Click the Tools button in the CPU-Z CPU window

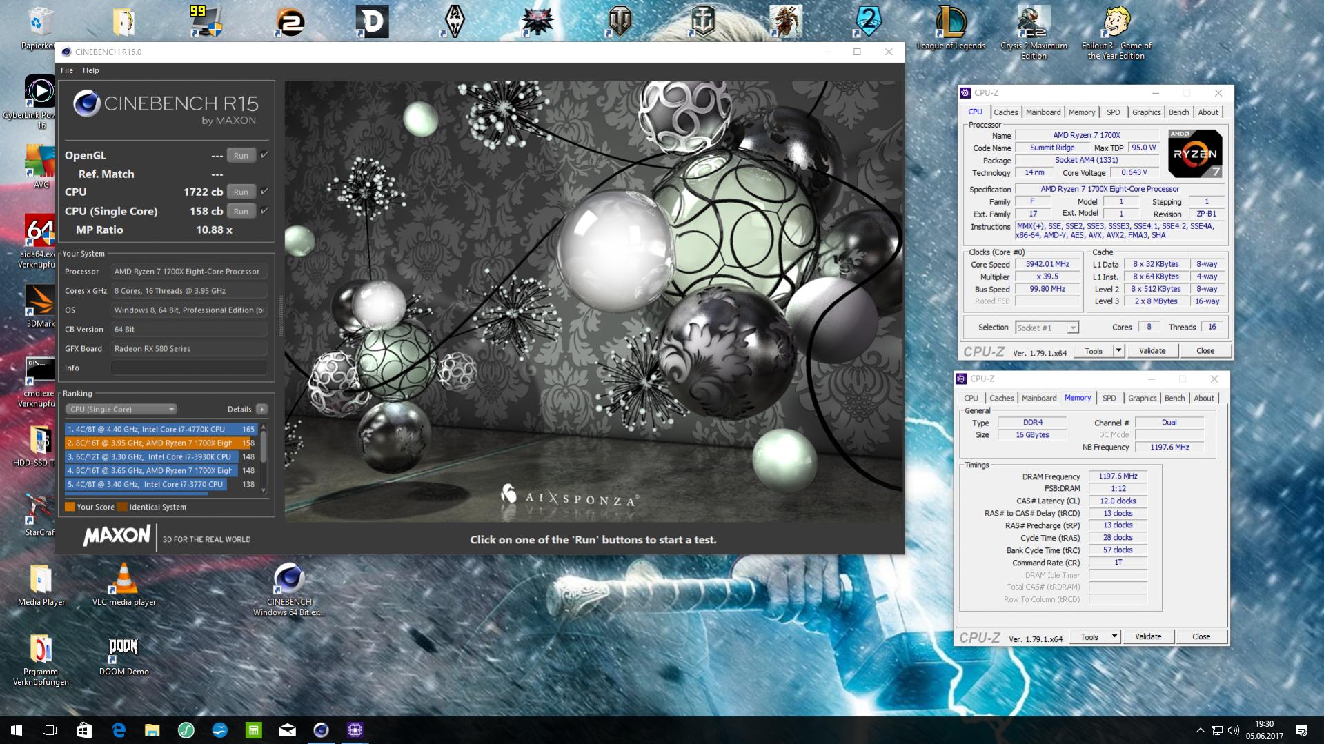1094,351
